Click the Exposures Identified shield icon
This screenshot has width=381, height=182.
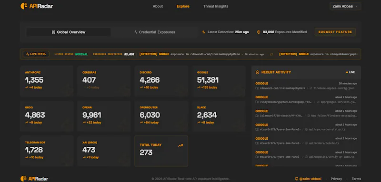click(259, 32)
